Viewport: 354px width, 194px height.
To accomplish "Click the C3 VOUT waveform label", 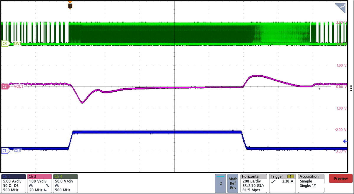I will pyautogui.click(x=12, y=87).
